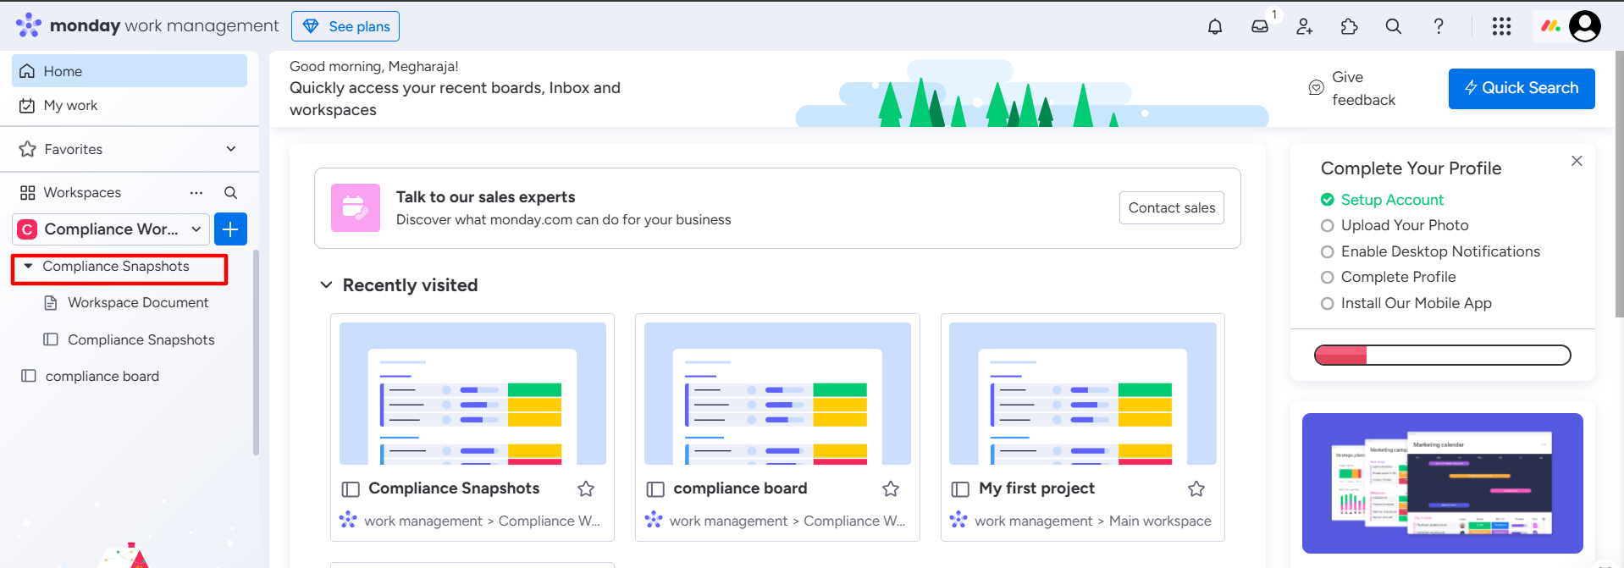Open the help question mark icon
1624x568 pixels.
1439,26
